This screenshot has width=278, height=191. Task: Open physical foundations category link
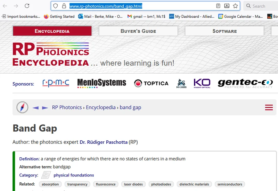pos(74,175)
